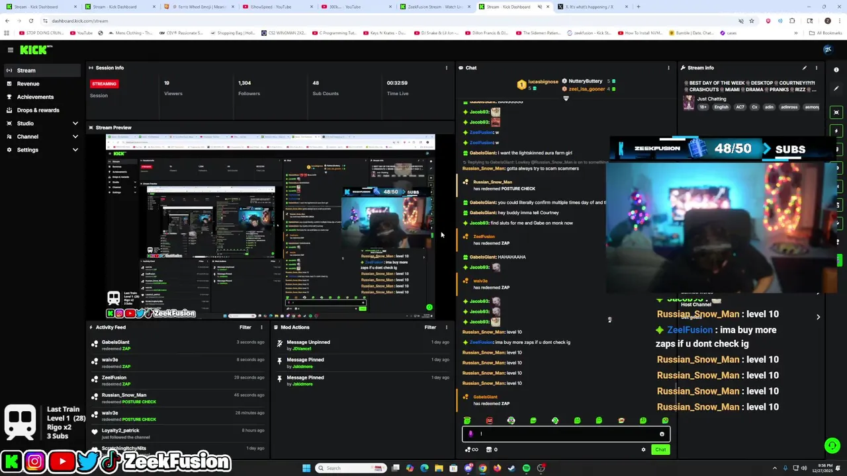
Task: Switch to the YouTube iShowSpeed browser tab
Action: pyautogui.click(x=271, y=7)
